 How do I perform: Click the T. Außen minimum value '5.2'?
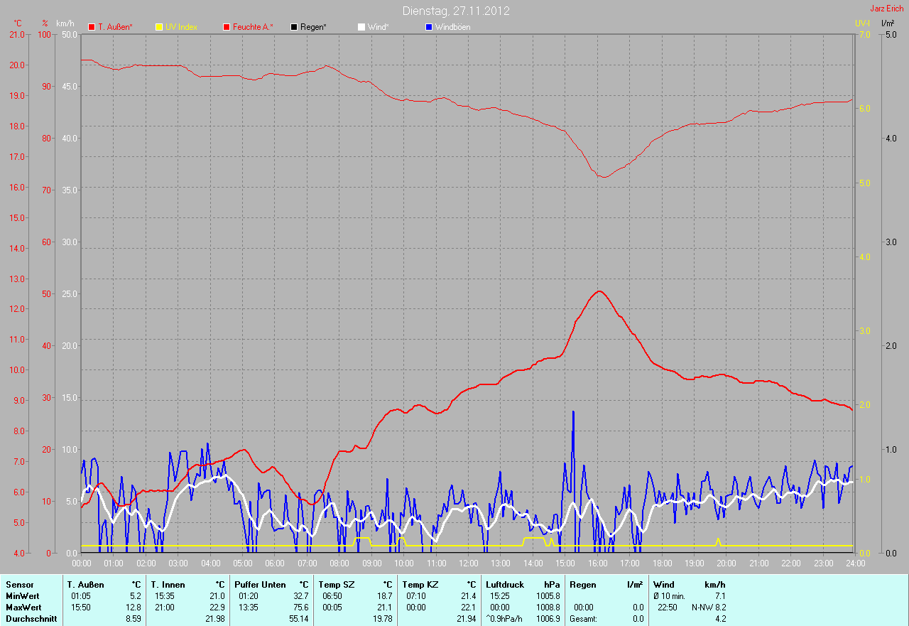pos(135,595)
